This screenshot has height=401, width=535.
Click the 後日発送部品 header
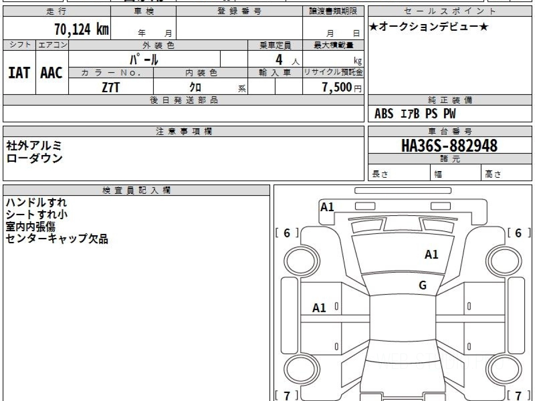[184, 100]
